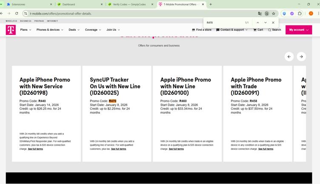Open the Extensions puzzle icon
Screen dimensions: 320x184
click(x=300, y=14)
